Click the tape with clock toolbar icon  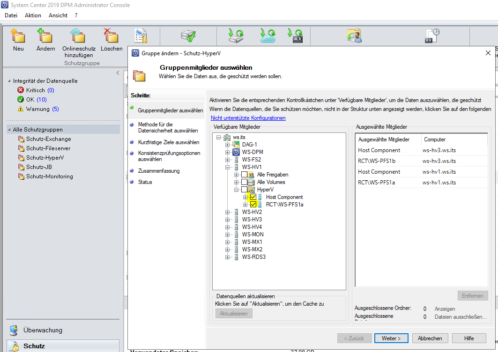click(432, 36)
